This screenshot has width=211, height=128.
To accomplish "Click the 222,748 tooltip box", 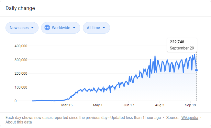I will coord(182,45).
